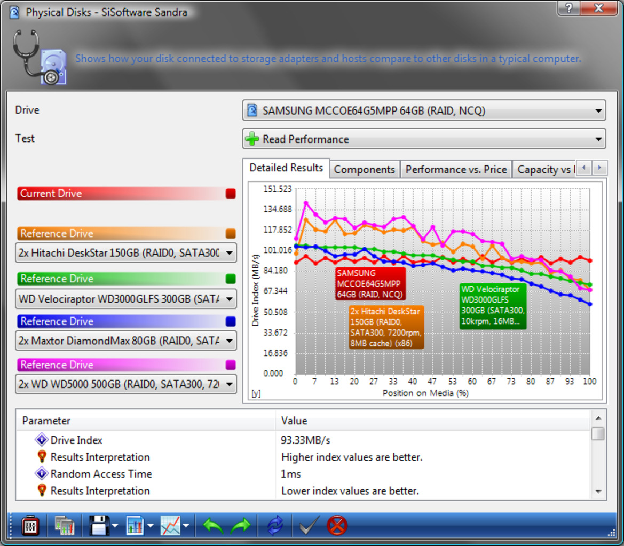The image size is (624, 546).
Task: Open the line graph icon's dropdown arrow
Action: 186,526
